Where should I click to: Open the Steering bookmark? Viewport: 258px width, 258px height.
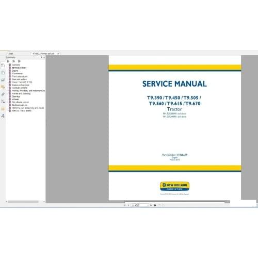(16, 96)
